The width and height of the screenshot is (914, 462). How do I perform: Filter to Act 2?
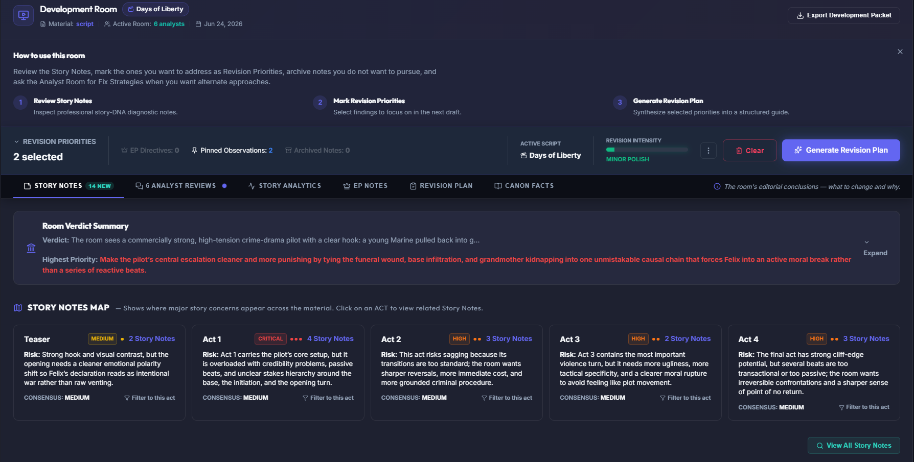(507, 398)
